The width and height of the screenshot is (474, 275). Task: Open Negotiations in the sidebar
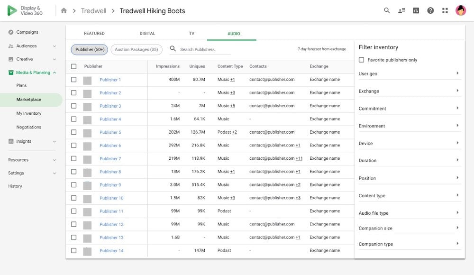click(28, 127)
